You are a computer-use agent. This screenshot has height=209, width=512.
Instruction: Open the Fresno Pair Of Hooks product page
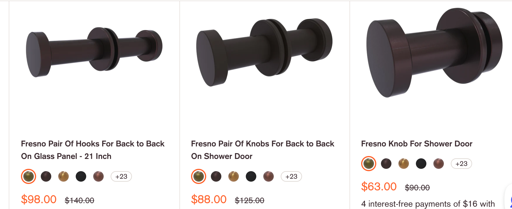[92, 150]
